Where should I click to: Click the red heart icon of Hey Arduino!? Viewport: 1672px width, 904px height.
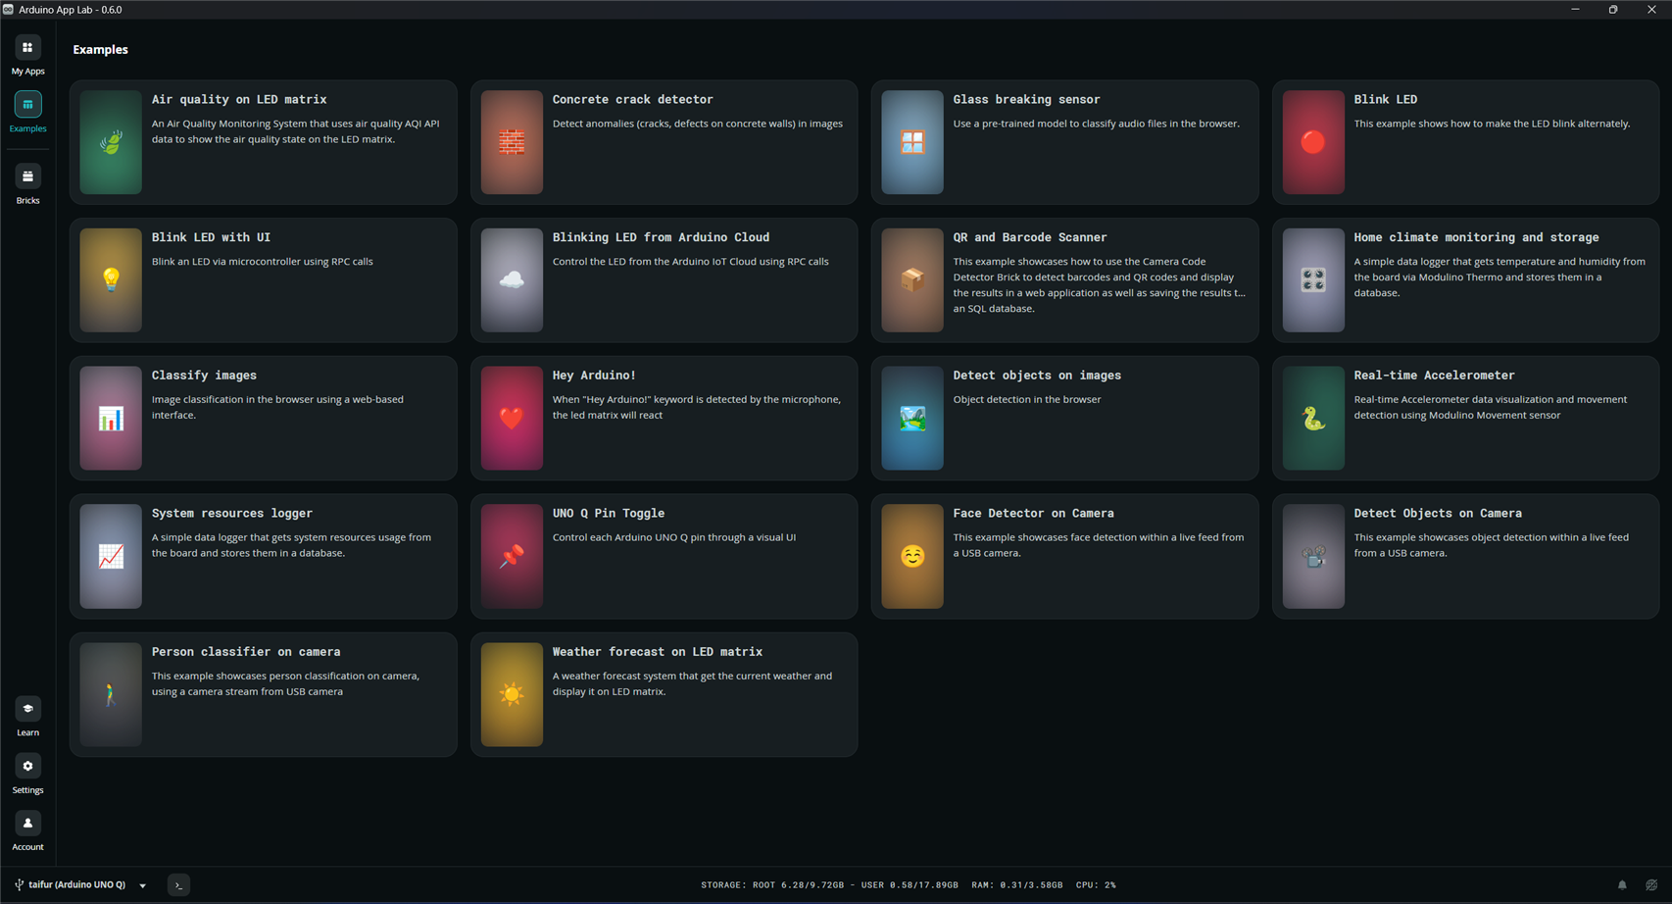click(x=512, y=419)
